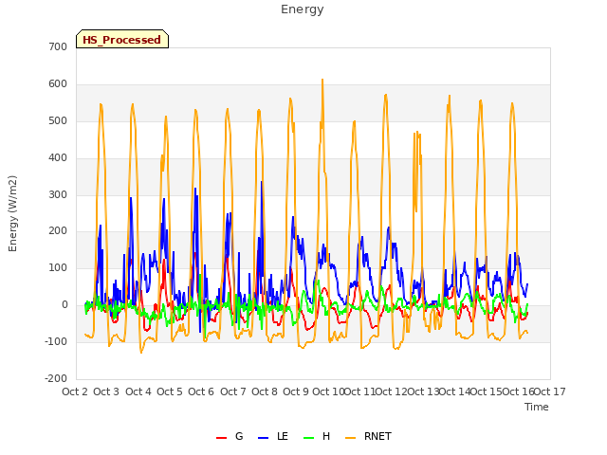Click the red G legend swatch
This screenshot has width=607, height=455.
221,438
